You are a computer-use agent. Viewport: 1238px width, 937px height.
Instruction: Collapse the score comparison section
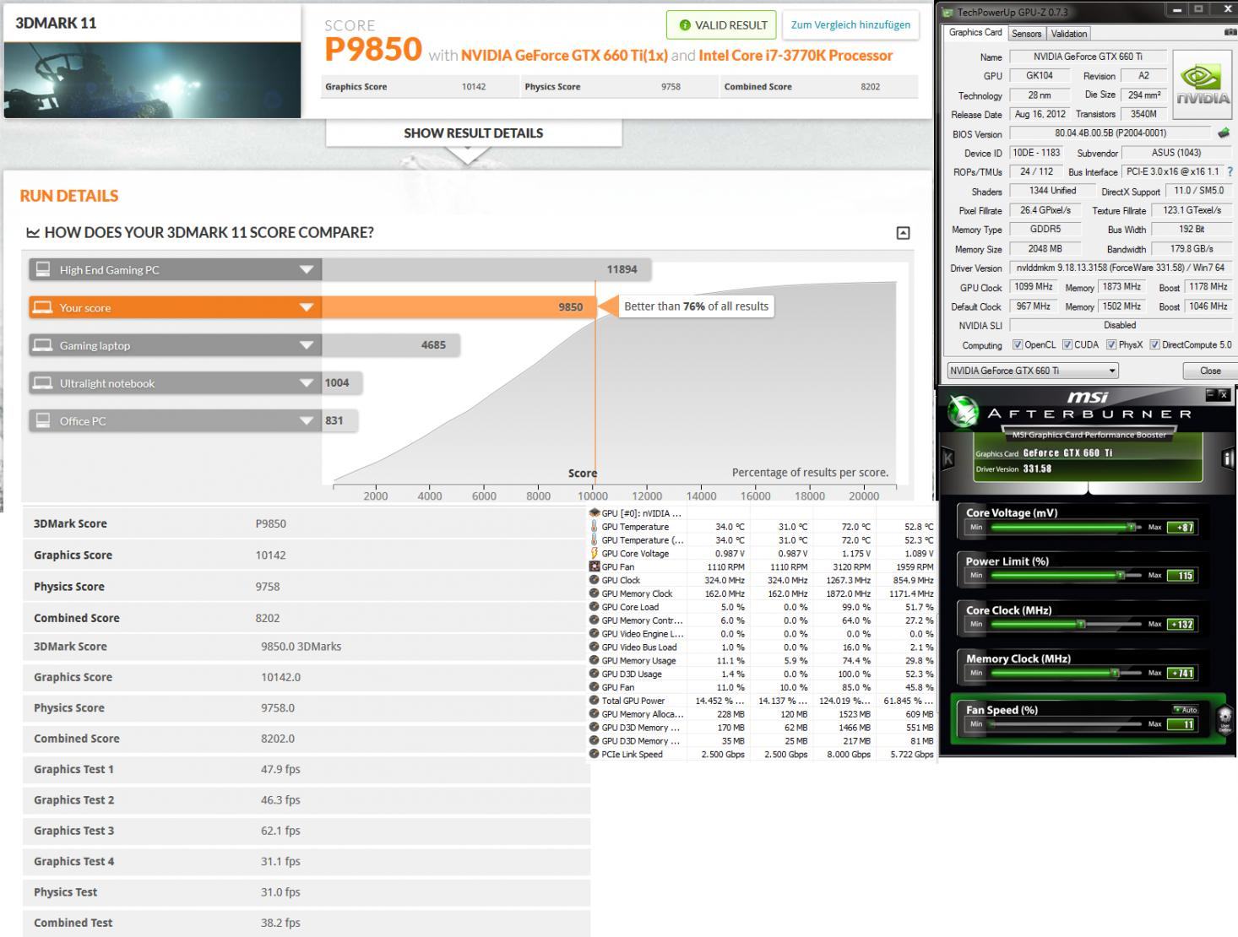pyautogui.click(x=903, y=233)
